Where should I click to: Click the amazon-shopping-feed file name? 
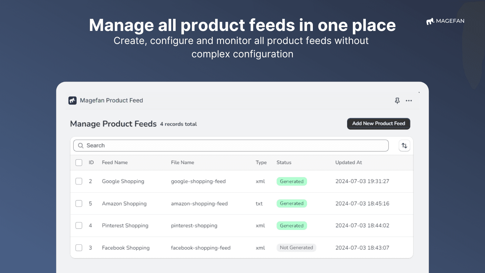click(199, 204)
